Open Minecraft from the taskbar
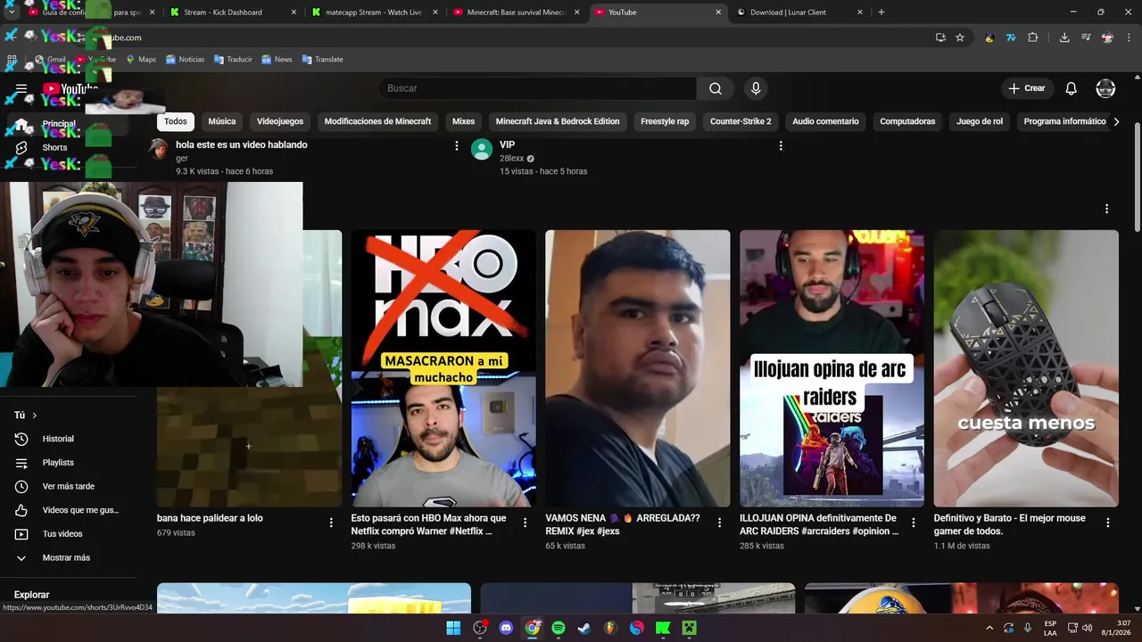 (689, 628)
